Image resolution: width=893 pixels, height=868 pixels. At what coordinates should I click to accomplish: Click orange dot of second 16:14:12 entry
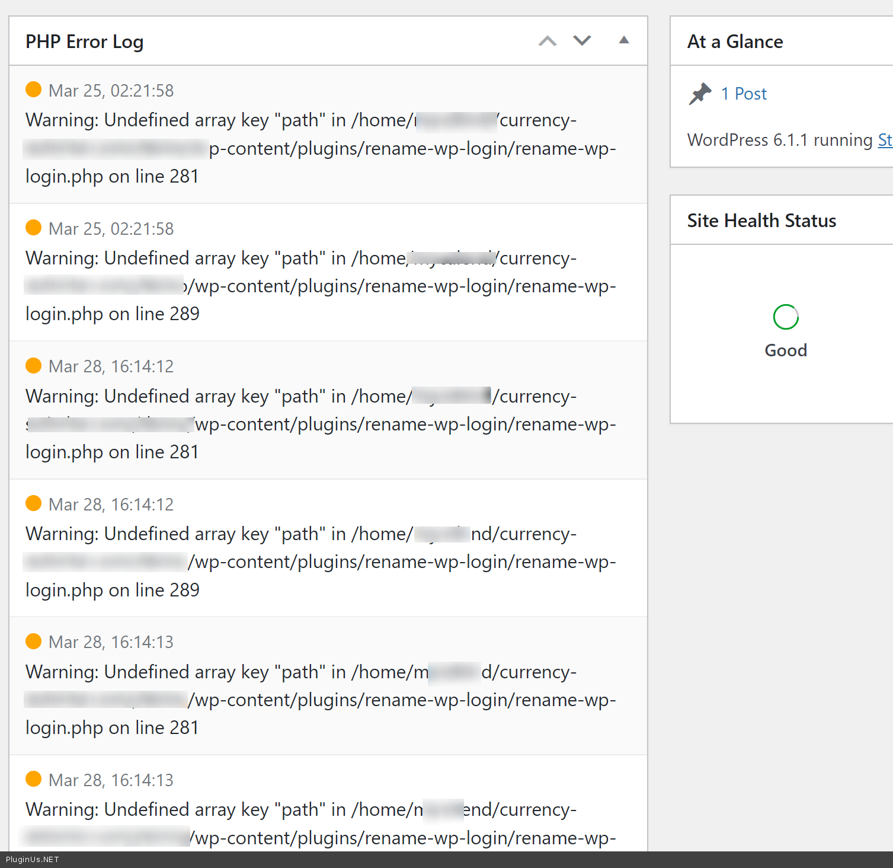(x=34, y=503)
